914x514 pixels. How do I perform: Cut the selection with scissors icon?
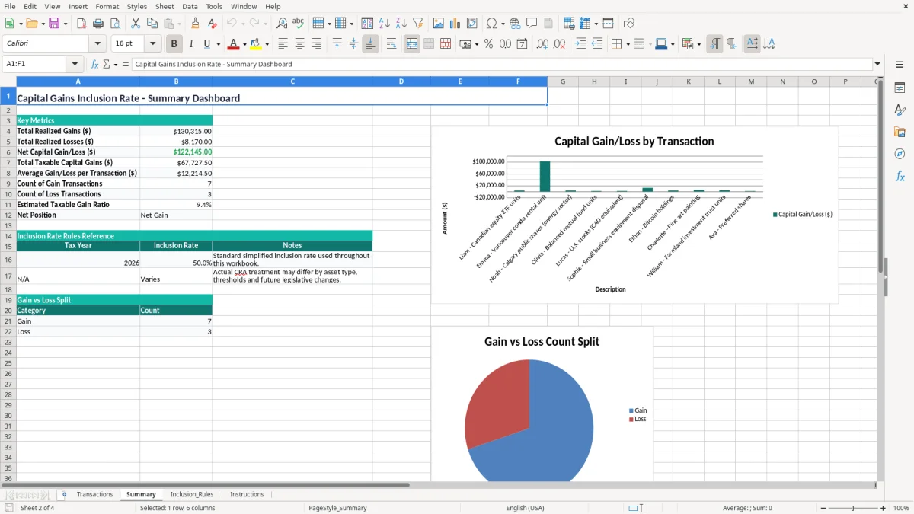(136, 24)
